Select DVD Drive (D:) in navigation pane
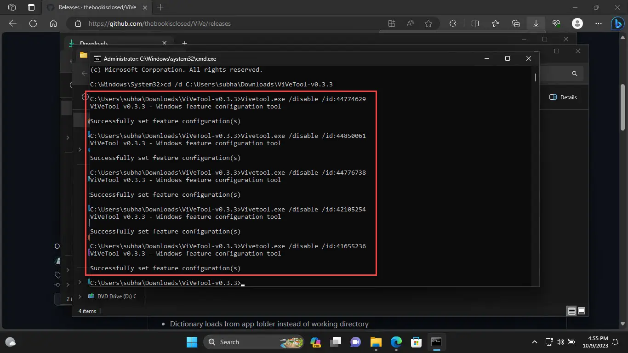 [x=112, y=296]
